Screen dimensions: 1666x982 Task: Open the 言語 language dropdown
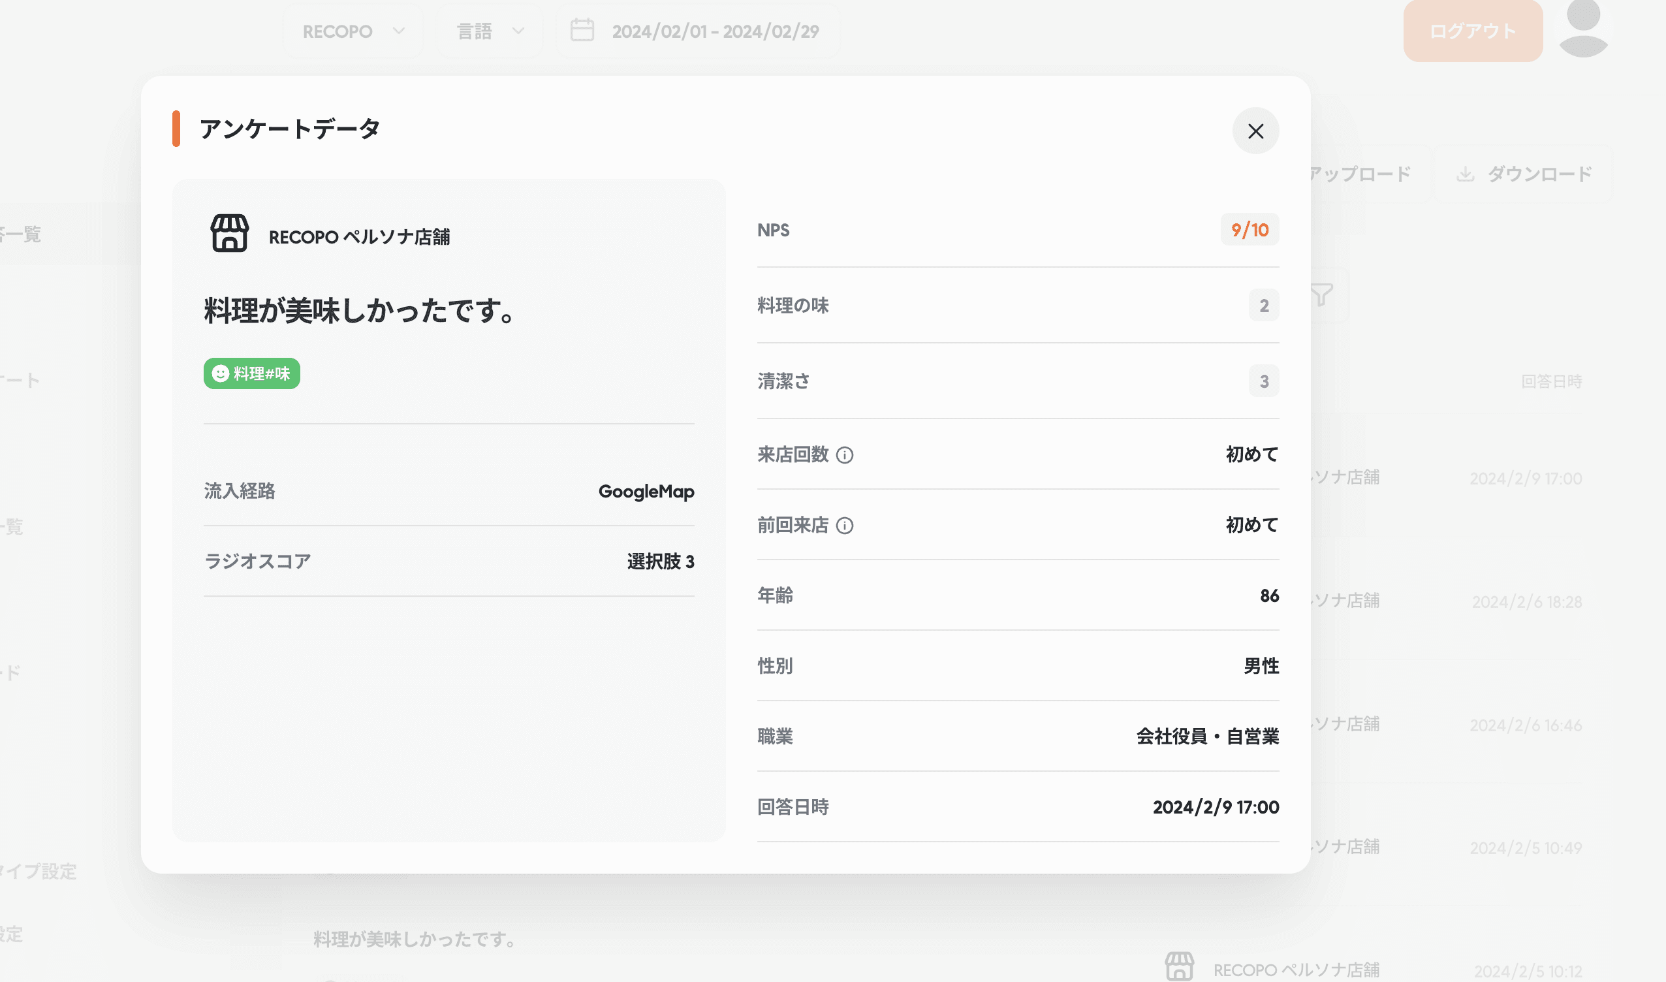[x=490, y=31]
